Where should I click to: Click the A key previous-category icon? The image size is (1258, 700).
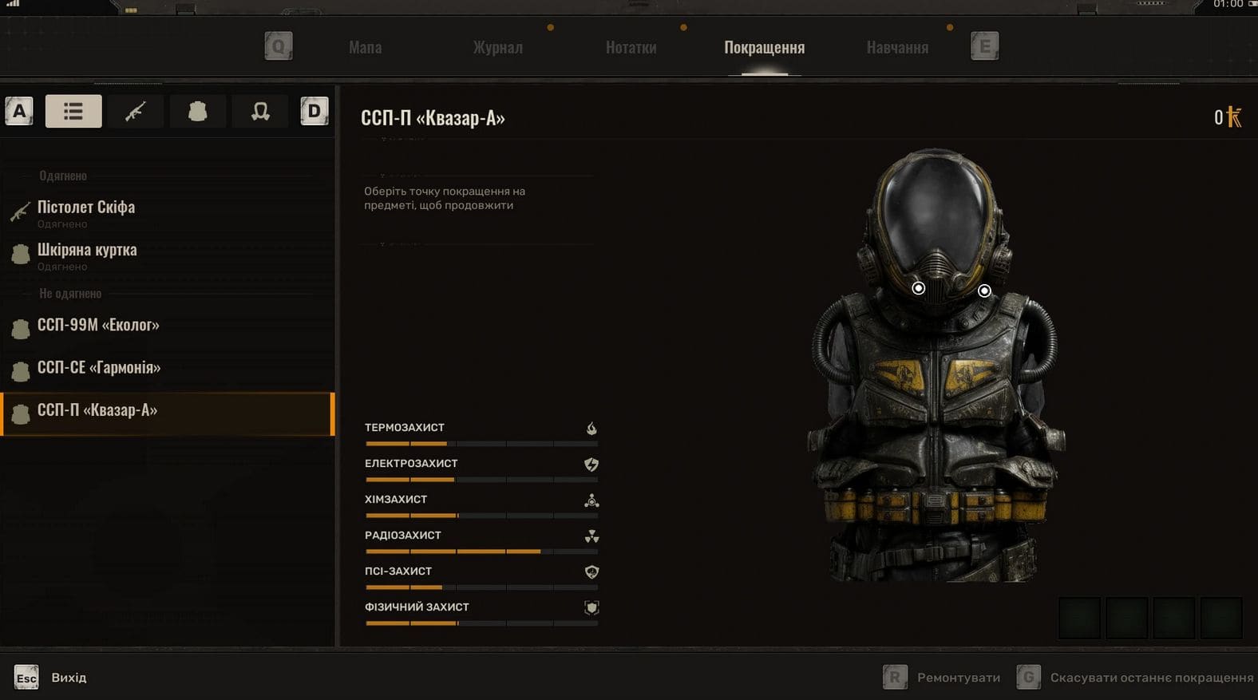tap(19, 111)
